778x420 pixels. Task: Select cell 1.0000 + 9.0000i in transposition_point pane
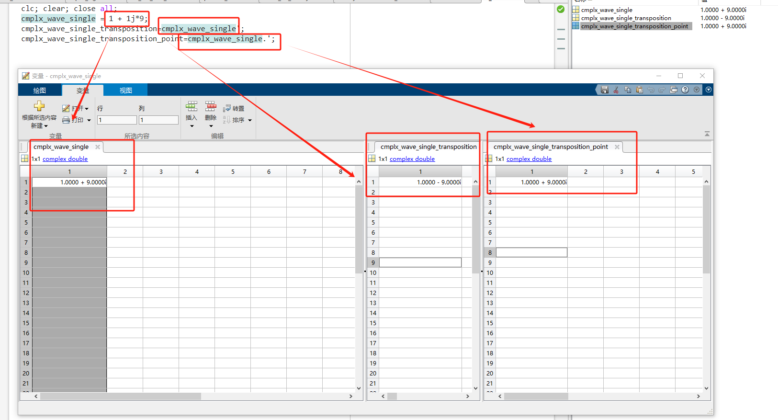click(x=531, y=182)
